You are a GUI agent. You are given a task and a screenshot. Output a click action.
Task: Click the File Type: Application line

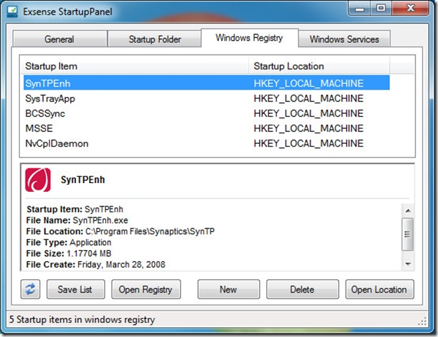[69, 242]
